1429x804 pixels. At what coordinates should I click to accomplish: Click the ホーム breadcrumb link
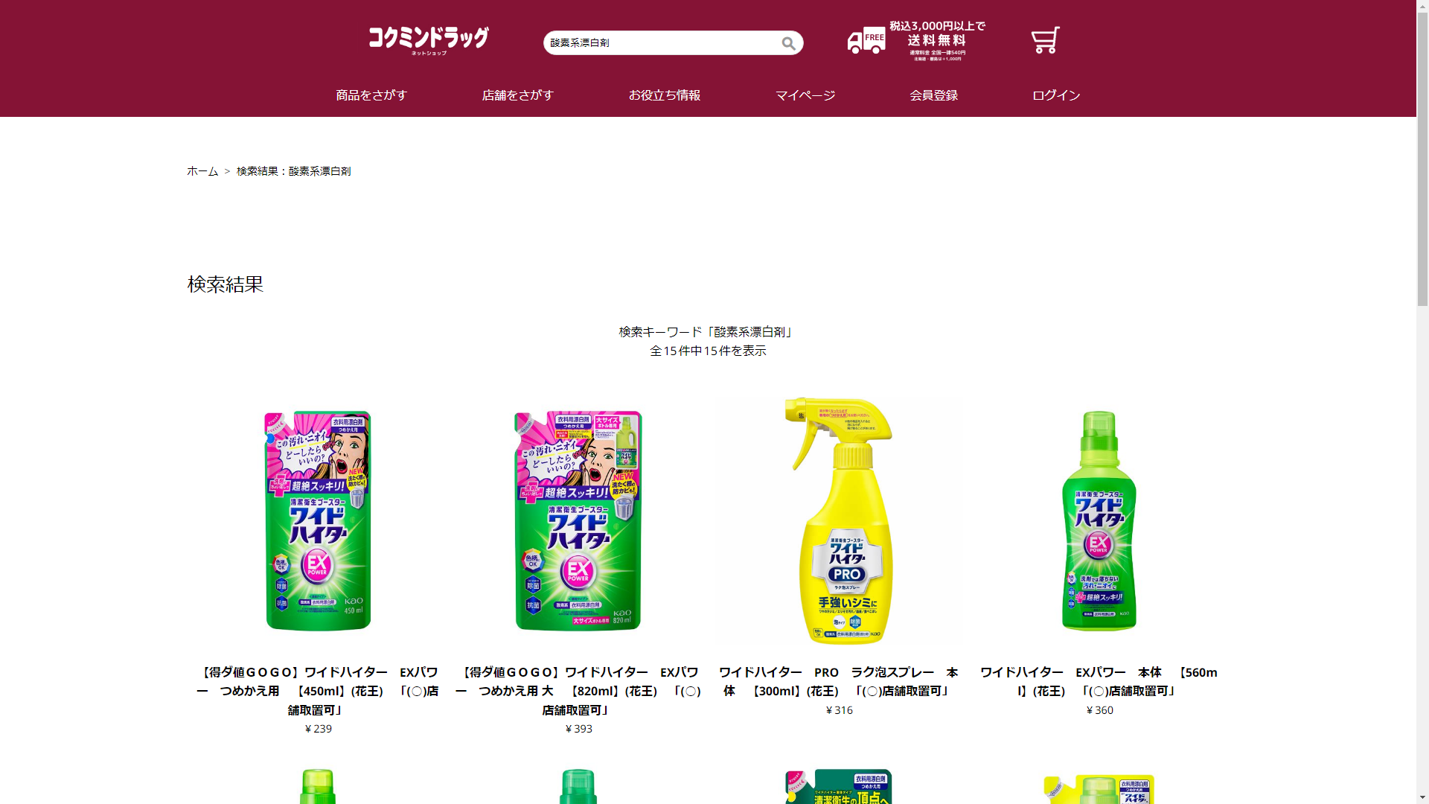pos(202,171)
